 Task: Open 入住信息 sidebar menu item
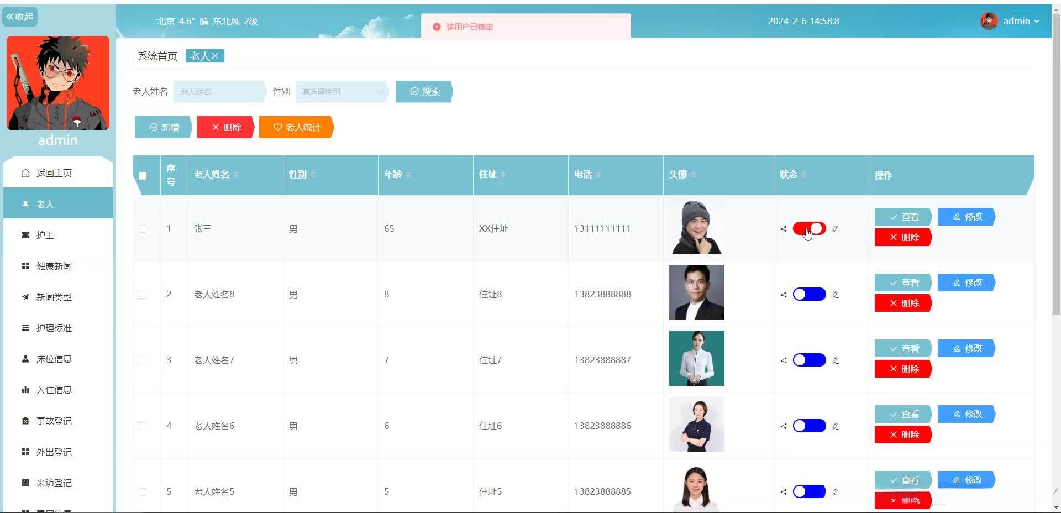pos(58,390)
